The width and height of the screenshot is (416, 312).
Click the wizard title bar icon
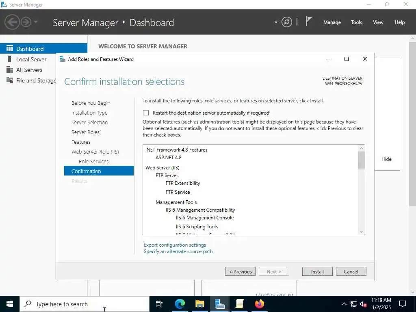[x=62, y=59]
